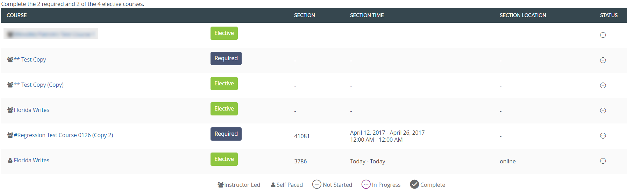Click the Status column header
This screenshot has height=191, width=627.
point(608,15)
